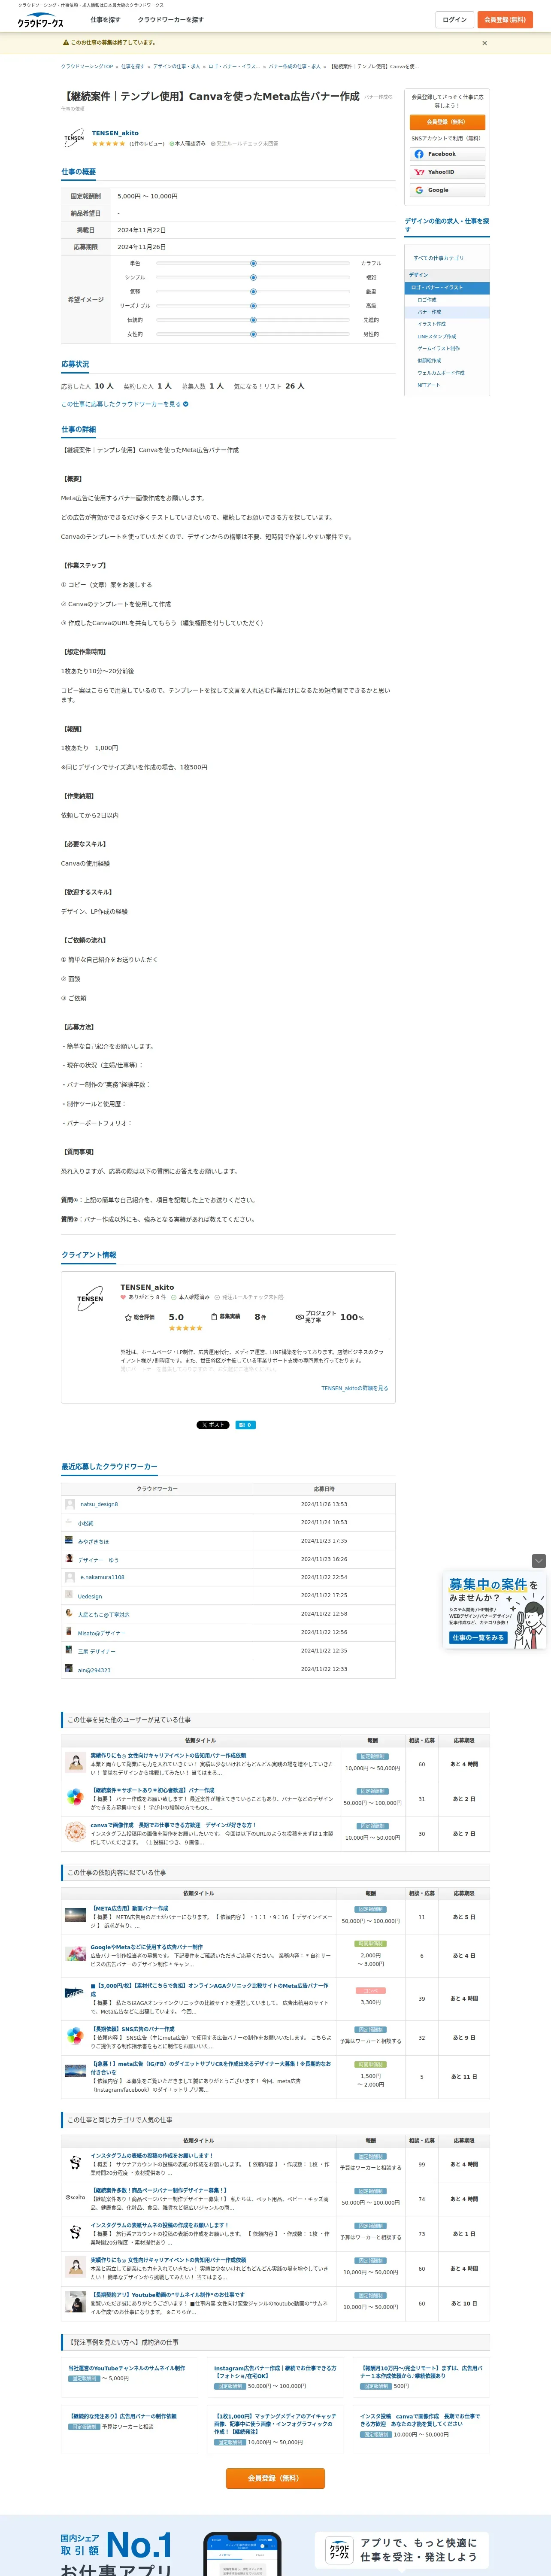Click the シンプル–複雑 image slider
Viewport: 551px width, 2576px height.
tap(253, 278)
